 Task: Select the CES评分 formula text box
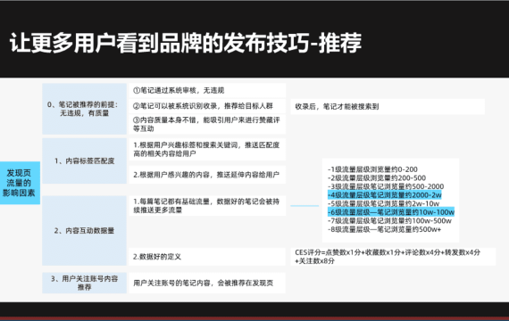(x=393, y=257)
